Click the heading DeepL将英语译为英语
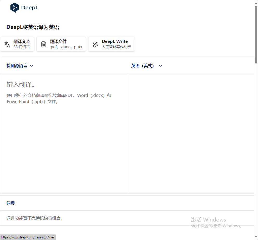Viewport: 258px width, 240px height. pyautogui.click(x=33, y=27)
